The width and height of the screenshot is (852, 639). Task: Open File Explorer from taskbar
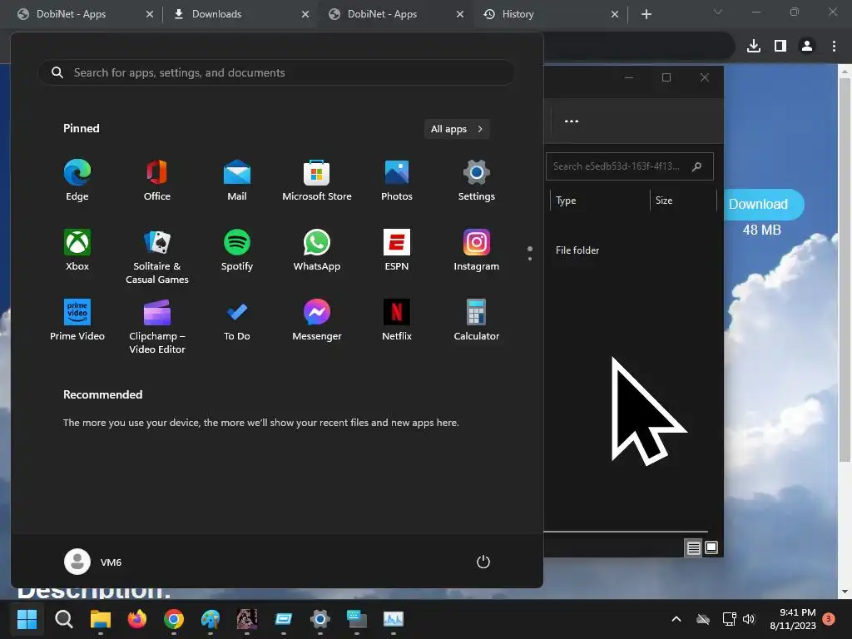point(101,619)
